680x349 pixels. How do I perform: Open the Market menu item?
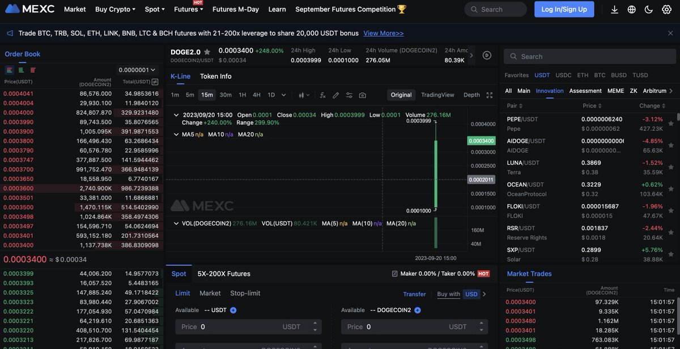pyautogui.click(x=75, y=9)
